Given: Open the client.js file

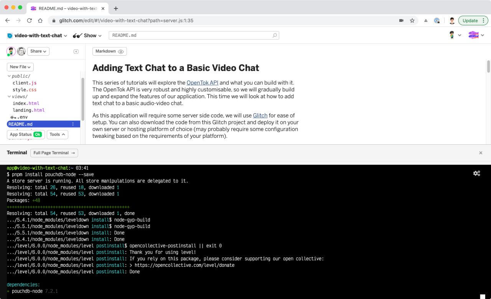Looking at the screenshot, I should tap(25, 83).
